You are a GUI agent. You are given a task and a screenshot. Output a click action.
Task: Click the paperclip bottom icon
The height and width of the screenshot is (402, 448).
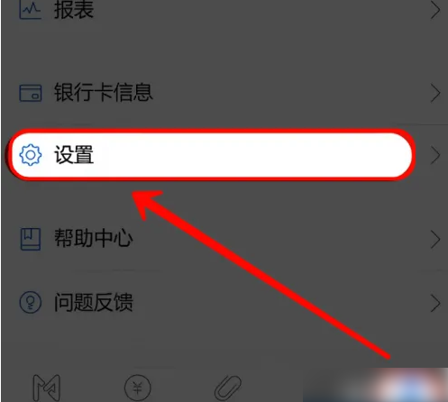click(x=228, y=388)
